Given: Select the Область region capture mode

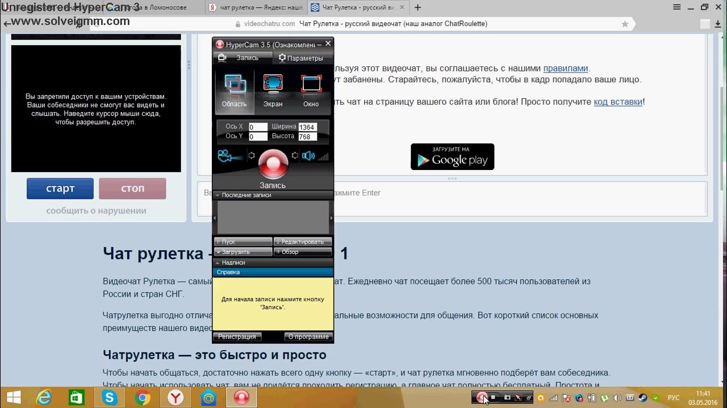Looking at the screenshot, I should [x=235, y=91].
